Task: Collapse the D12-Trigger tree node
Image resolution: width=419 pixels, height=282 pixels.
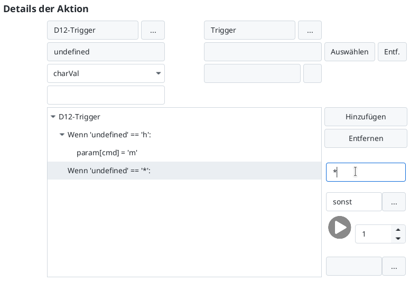Action: click(53, 117)
